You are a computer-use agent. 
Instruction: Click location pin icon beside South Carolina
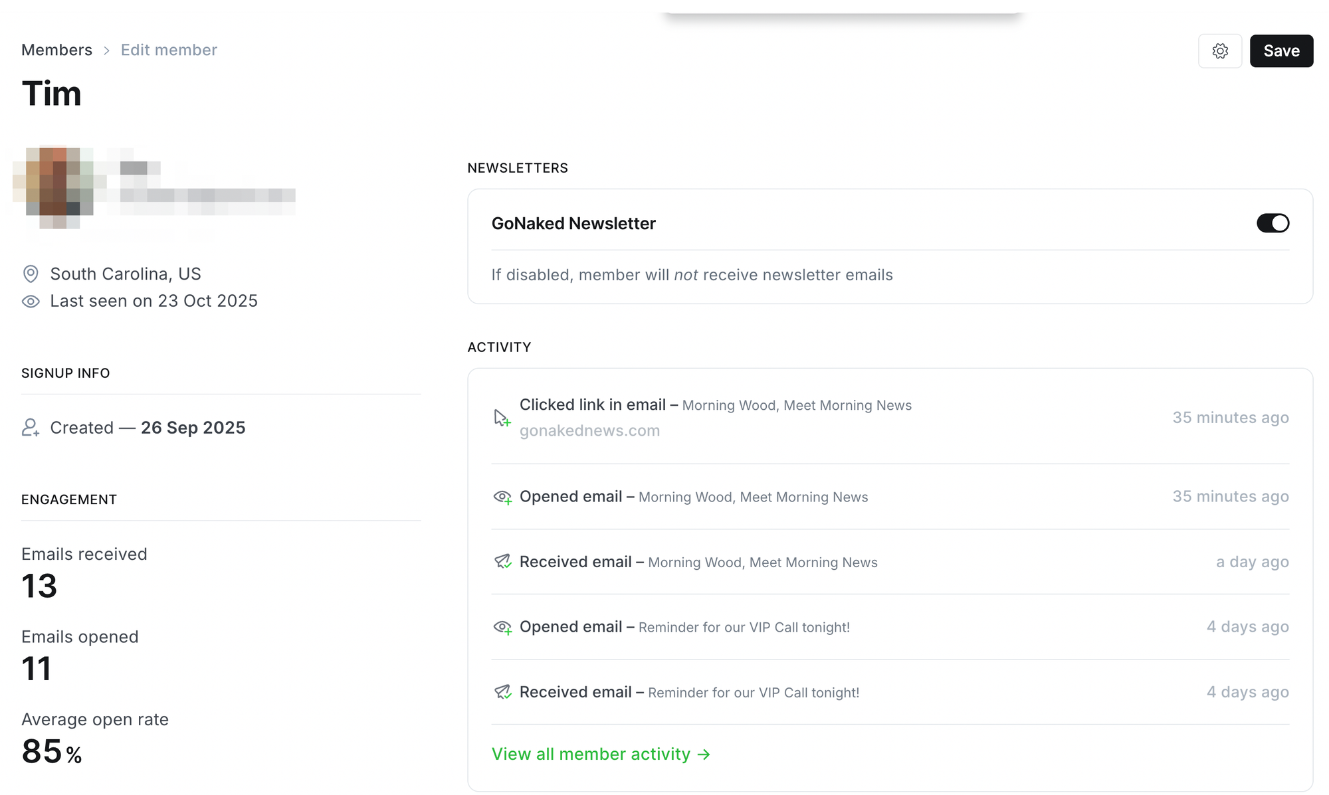tap(31, 274)
